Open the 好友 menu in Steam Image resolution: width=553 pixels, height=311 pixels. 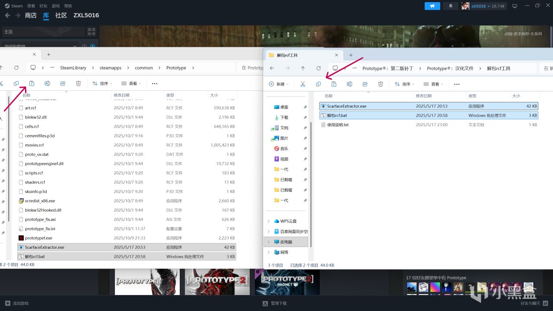pos(43,6)
